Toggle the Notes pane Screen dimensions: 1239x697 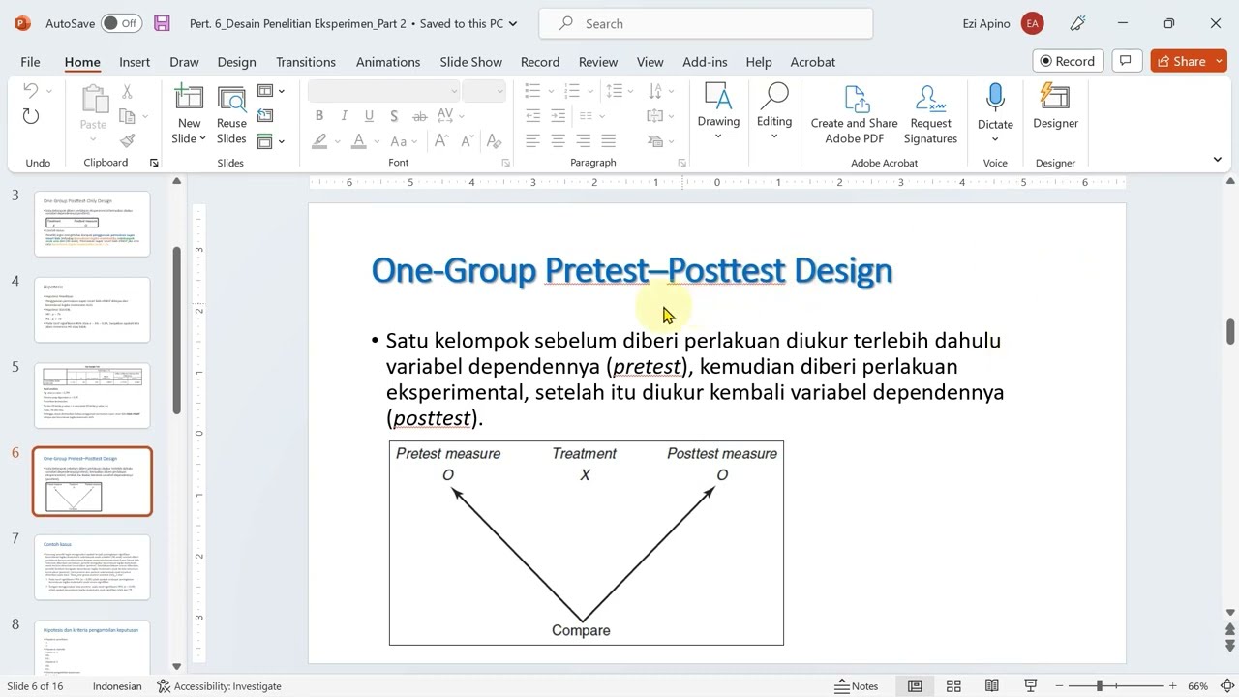[857, 685]
